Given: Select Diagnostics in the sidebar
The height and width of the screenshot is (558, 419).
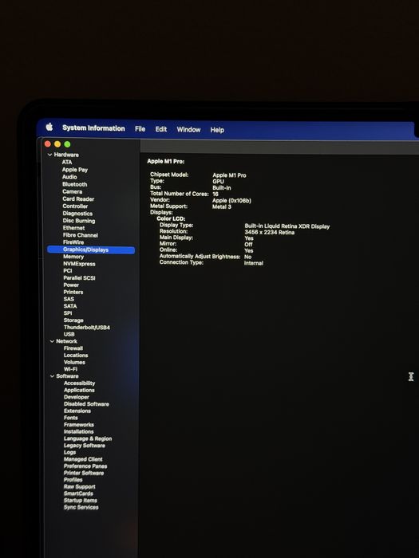Looking at the screenshot, I should [x=77, y=214].
